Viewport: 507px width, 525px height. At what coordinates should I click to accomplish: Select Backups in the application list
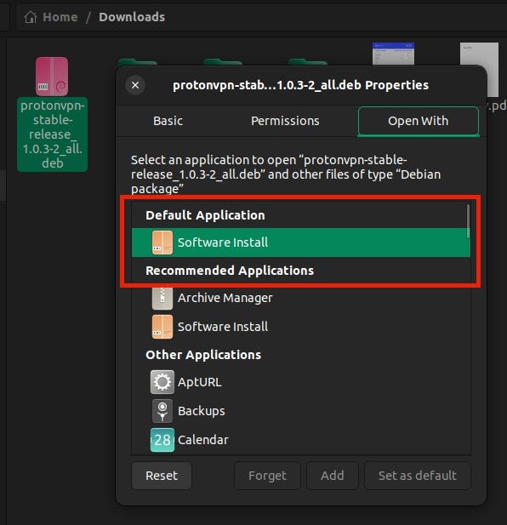(x=301, y=411)
